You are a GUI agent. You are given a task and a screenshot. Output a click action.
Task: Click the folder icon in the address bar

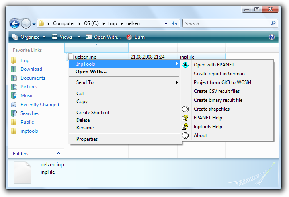coord(41,23)
